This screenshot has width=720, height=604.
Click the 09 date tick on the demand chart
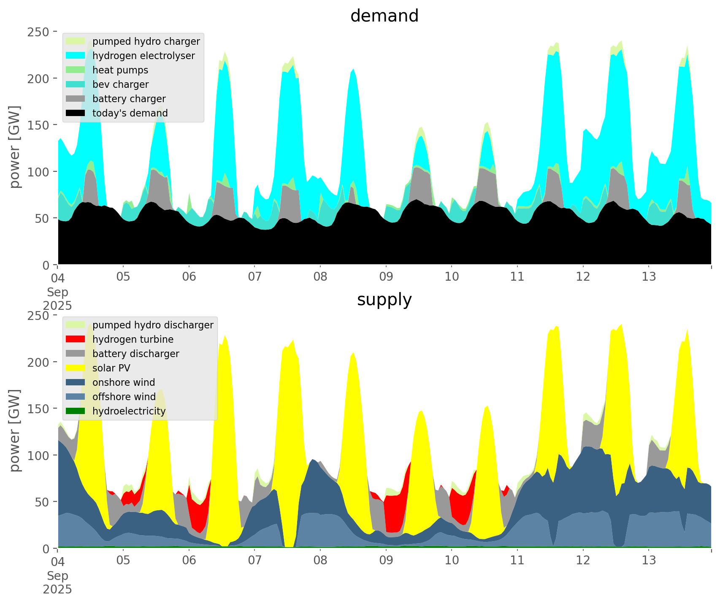[x=386, y=277]
